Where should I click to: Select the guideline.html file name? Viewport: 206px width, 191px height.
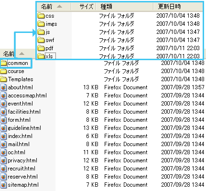24,128
